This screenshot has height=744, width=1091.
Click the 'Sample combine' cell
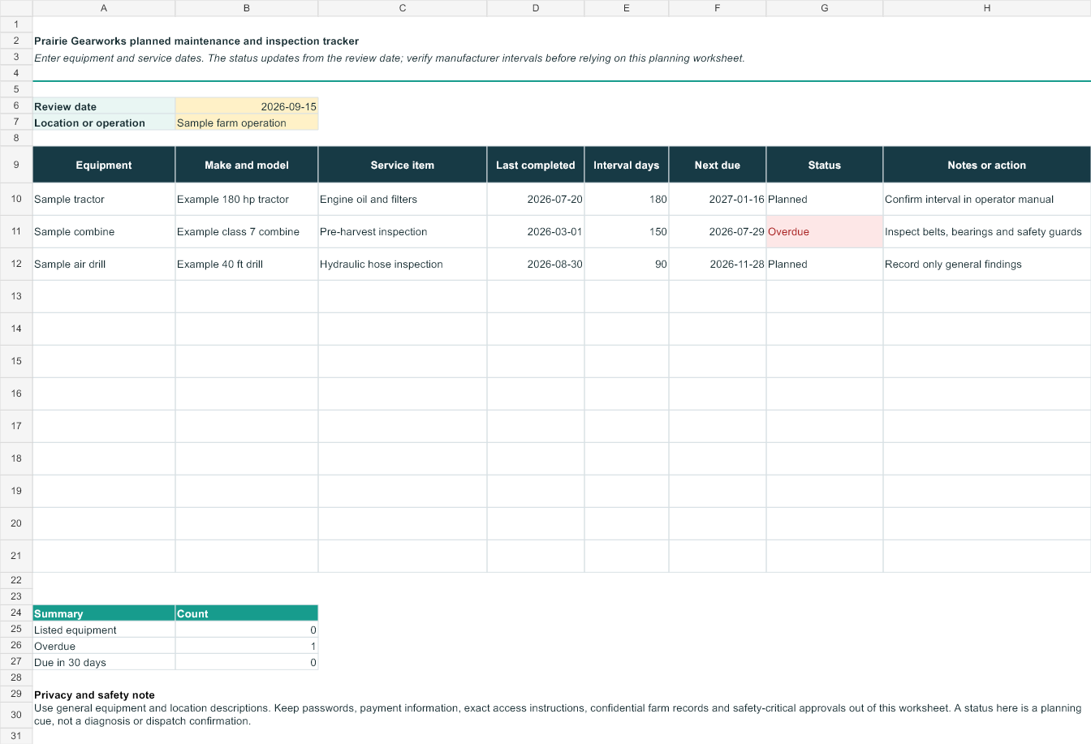[104, 231]
